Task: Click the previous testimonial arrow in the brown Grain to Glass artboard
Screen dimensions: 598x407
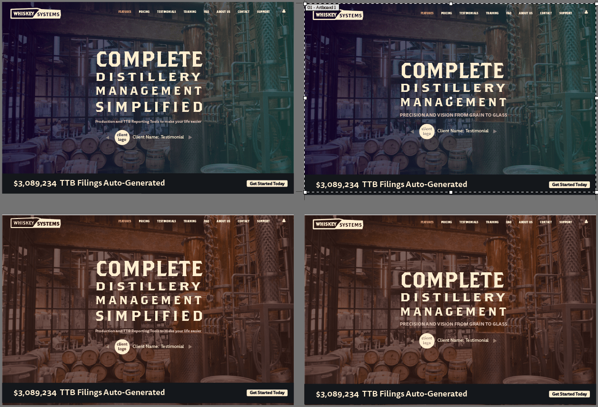Action: [x=412, y=340]
